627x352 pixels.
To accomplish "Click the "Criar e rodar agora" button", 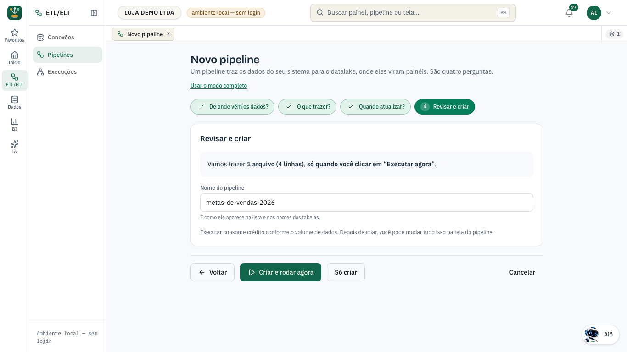I will click(280, 272).
